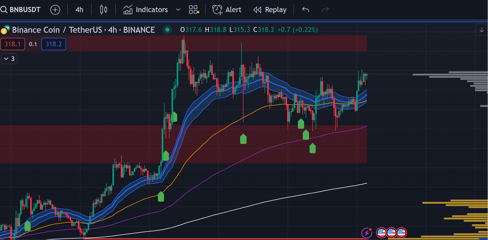Click the rewind Replay icon
488x240 pixels.
pos(257,10)
